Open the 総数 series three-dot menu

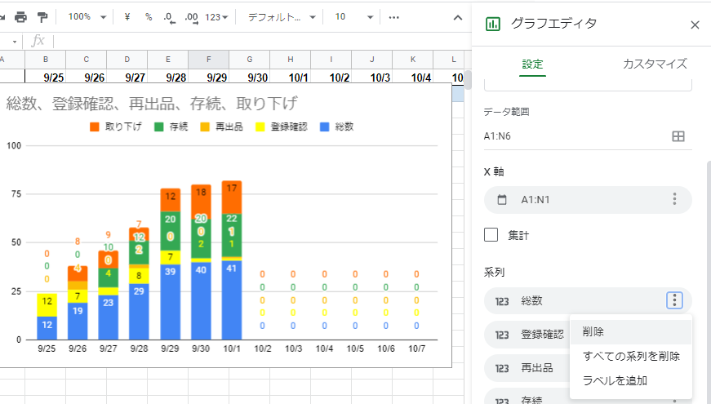(674, 300)
